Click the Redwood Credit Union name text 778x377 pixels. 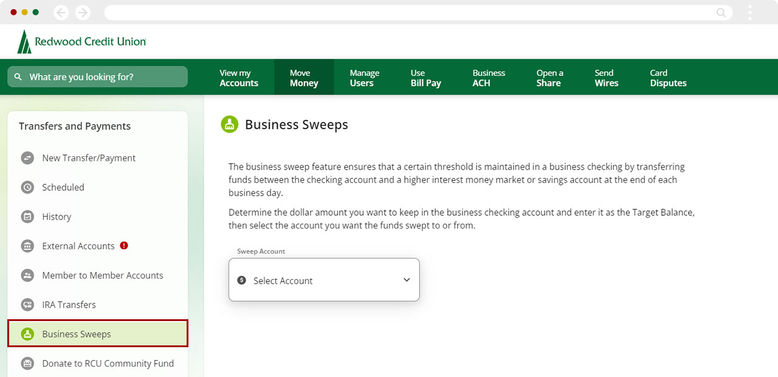click(91, 42)
